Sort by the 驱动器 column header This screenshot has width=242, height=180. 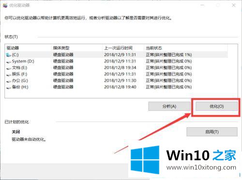pyautogui.click(x=28, y=48)
